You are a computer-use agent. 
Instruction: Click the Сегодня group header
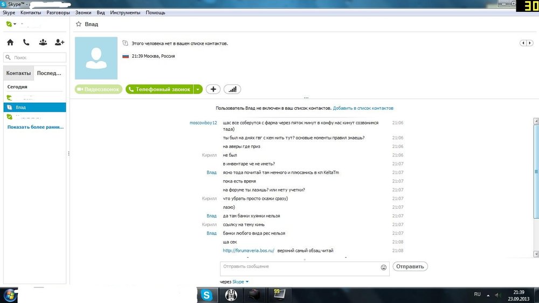pyautogui.click(x=17, y=87)
